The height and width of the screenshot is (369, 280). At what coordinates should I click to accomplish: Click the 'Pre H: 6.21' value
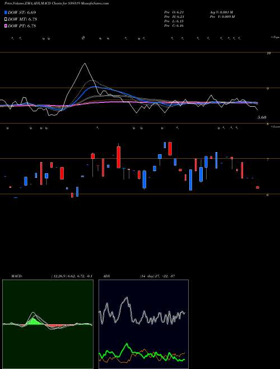click(174, 17)
